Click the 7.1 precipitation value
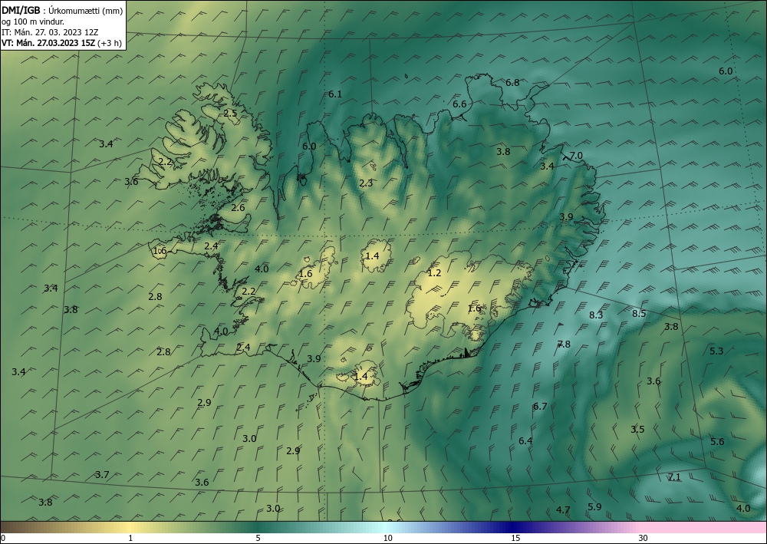 pos(674,477)
